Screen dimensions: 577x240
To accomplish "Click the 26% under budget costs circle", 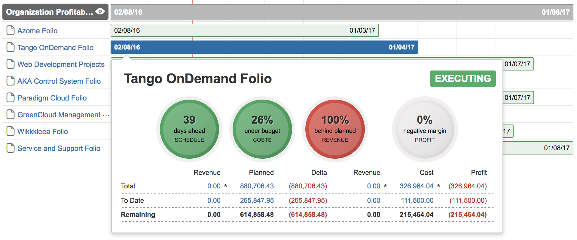I will [x=262, y=129].
